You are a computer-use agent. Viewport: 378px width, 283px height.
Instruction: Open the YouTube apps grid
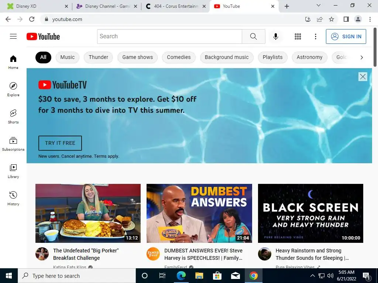[298, 36]
